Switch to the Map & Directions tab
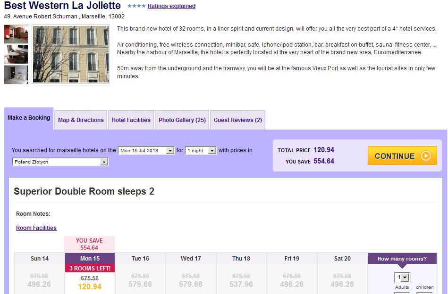 pos(81,120)
